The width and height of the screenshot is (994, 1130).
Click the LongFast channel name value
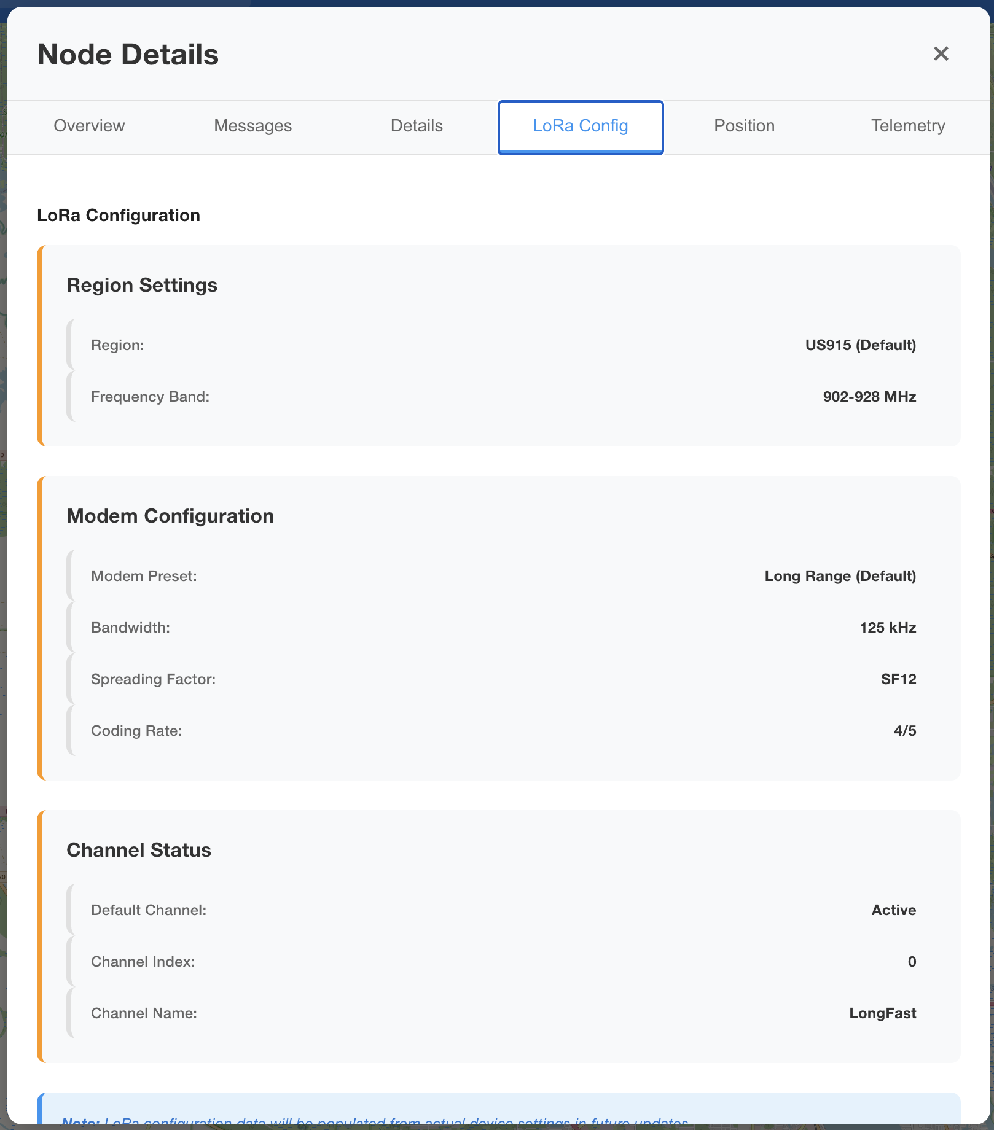click(882, 1013)
